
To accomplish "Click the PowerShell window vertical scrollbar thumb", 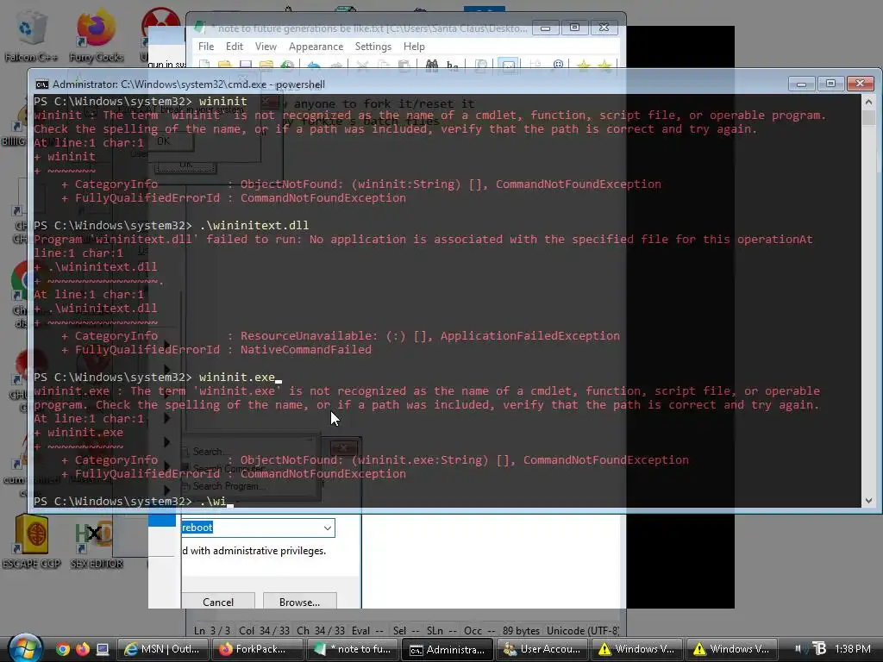I will tap(868, 117).
